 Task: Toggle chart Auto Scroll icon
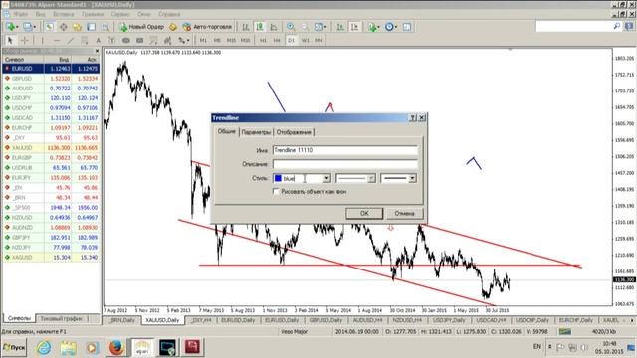(x=340, y=27)
